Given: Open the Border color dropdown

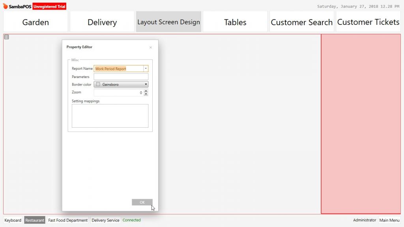Looking at the screenshot, I should (x=121, y=84).
